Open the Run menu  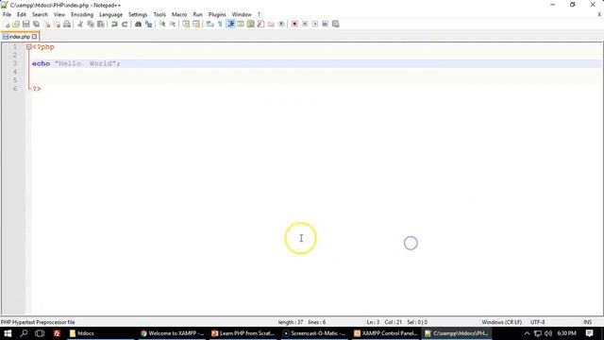pyautogui.click(x=197, y=14)
